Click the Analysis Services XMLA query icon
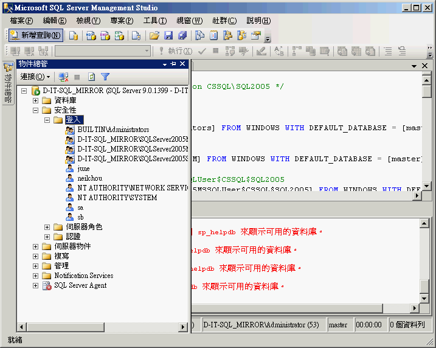Image resolution: width=436 pixels, height=348 pixels. pyautogui.click(x=119, y=35)
